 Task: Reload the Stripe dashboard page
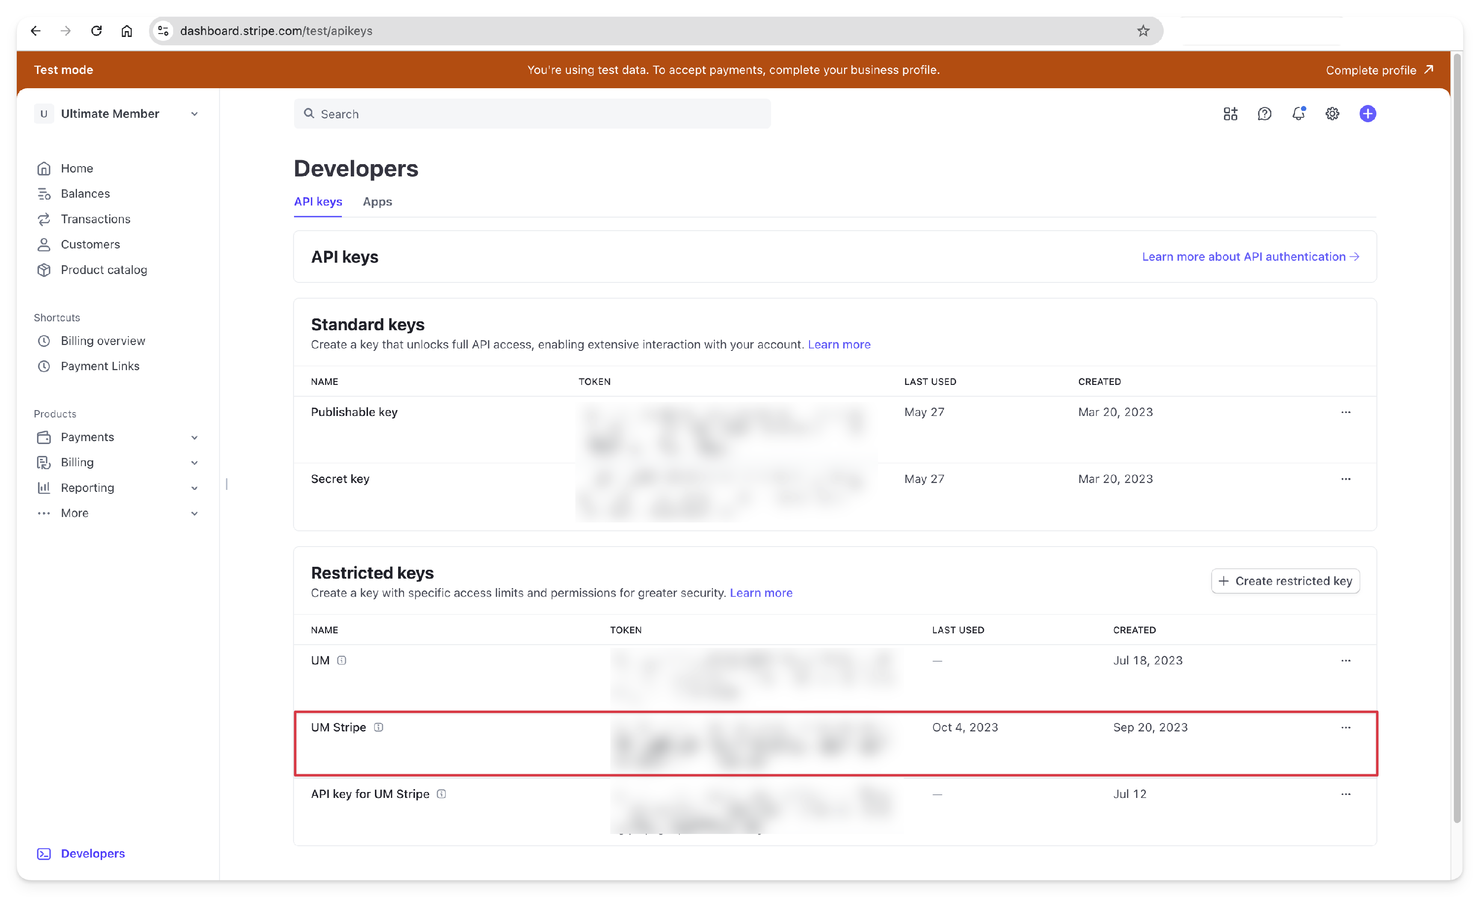point(96,31)
